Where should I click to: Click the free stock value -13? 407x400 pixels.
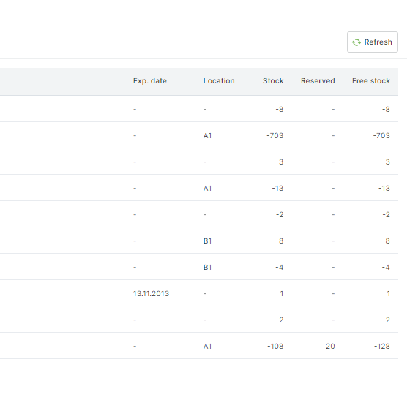[x=384, y=188]
